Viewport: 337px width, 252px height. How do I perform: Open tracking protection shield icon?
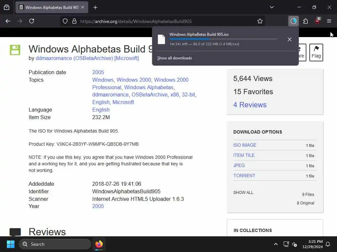coord(65,21)
